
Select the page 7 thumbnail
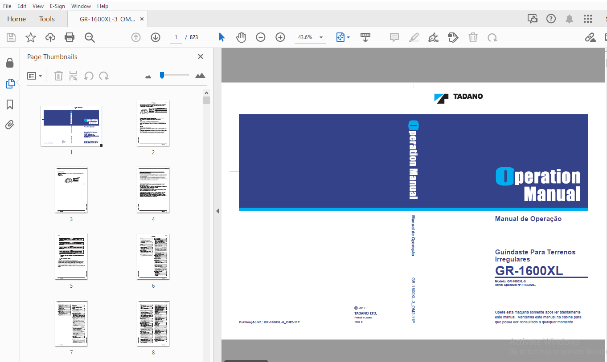click(71, 323)
